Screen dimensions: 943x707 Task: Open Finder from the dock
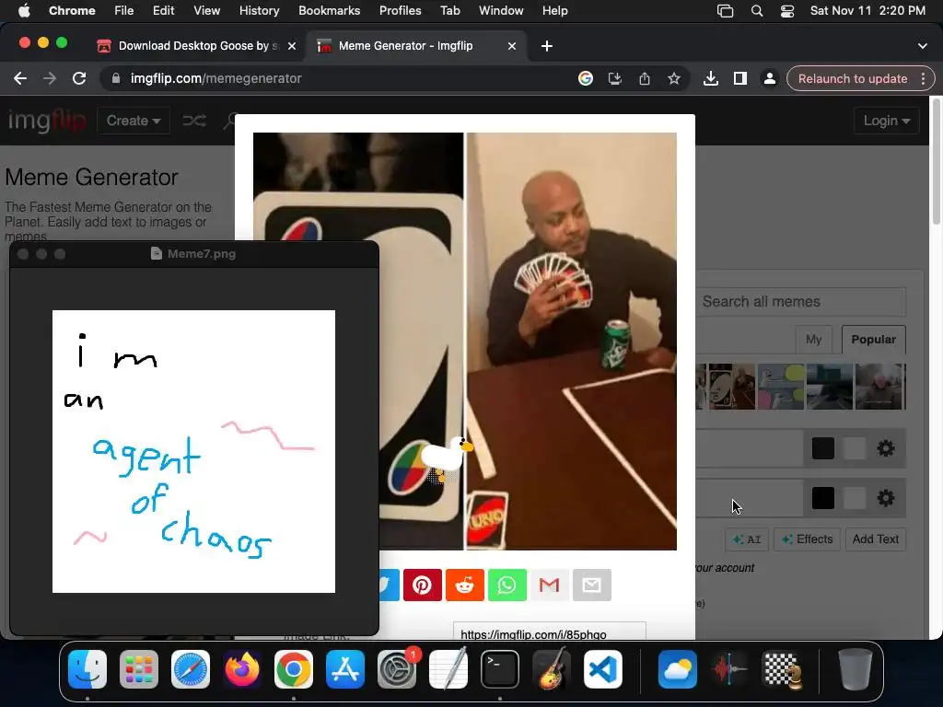click(x=87, y=669)
